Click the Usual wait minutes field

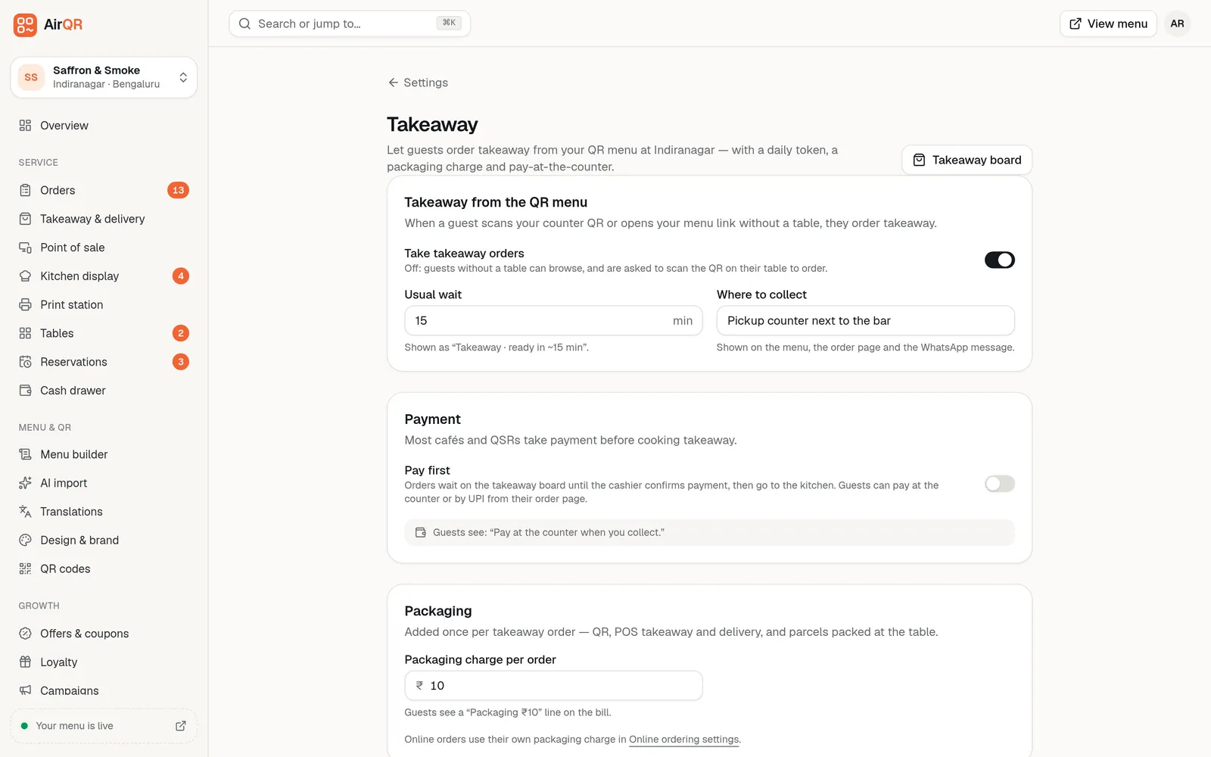point(553,321)
